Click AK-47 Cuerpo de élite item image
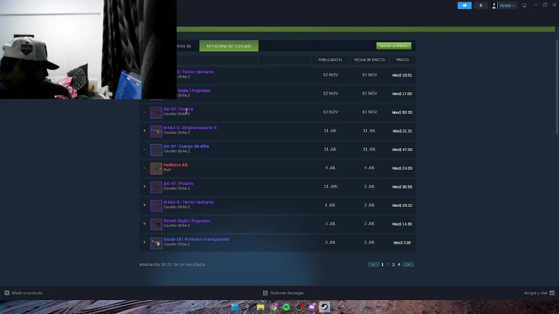This screenshot has width=559, height=314. click(x=156, y=150)
